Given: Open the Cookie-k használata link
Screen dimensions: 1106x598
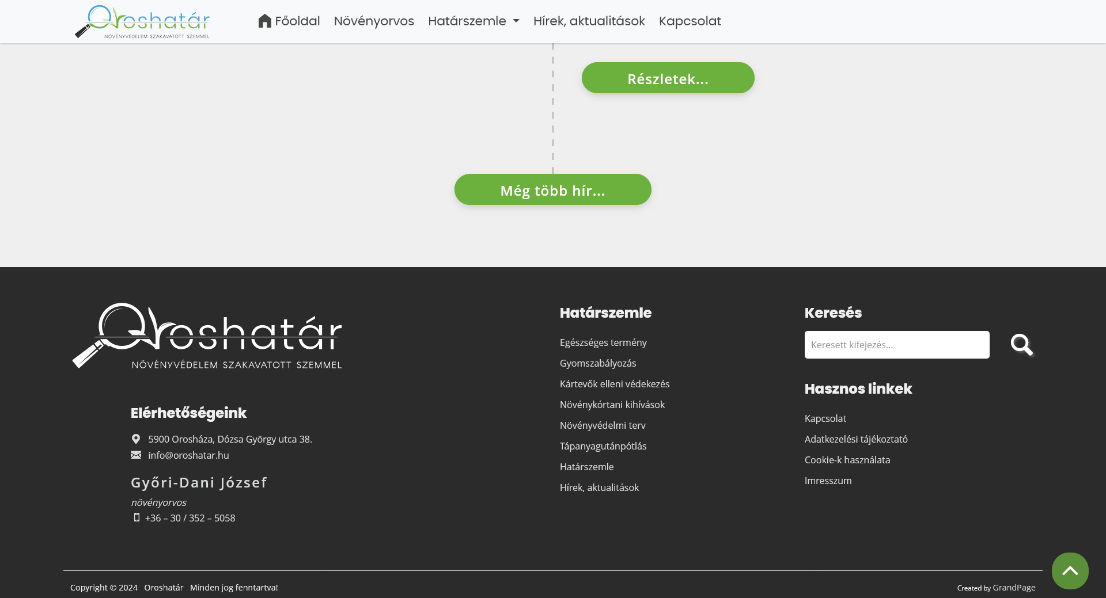Looking at the screenshot, I should point(847,460).
